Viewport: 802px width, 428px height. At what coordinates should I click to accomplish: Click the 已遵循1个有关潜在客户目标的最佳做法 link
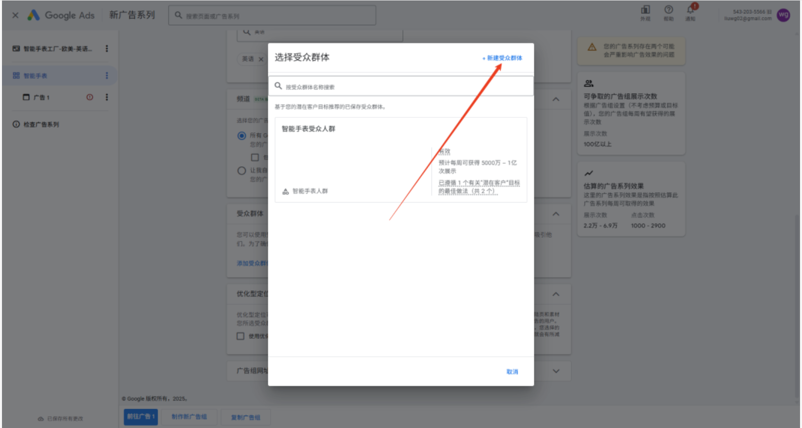point(479,187)
